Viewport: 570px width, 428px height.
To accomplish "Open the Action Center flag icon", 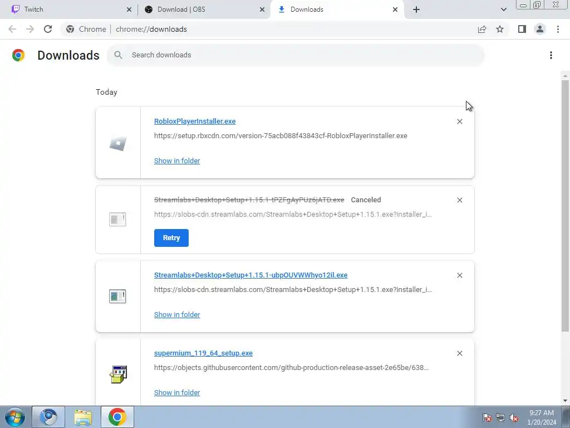I will pyautogui.click(x=487, y=417).
